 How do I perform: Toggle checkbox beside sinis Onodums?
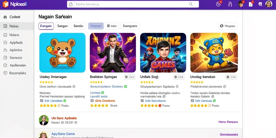(x=92, y=101)
